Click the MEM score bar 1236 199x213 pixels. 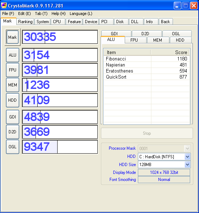click(60, 85)
